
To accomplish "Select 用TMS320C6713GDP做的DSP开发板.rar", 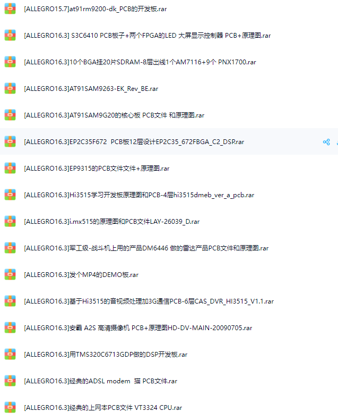I will tap(106, 355).
